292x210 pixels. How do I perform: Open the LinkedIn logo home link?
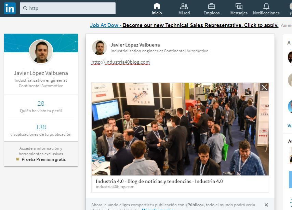coord(10,8)
